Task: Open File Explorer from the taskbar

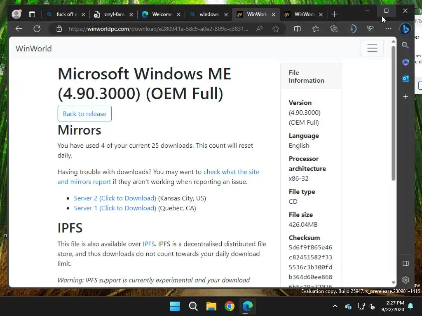Action: tap(211, 306)
